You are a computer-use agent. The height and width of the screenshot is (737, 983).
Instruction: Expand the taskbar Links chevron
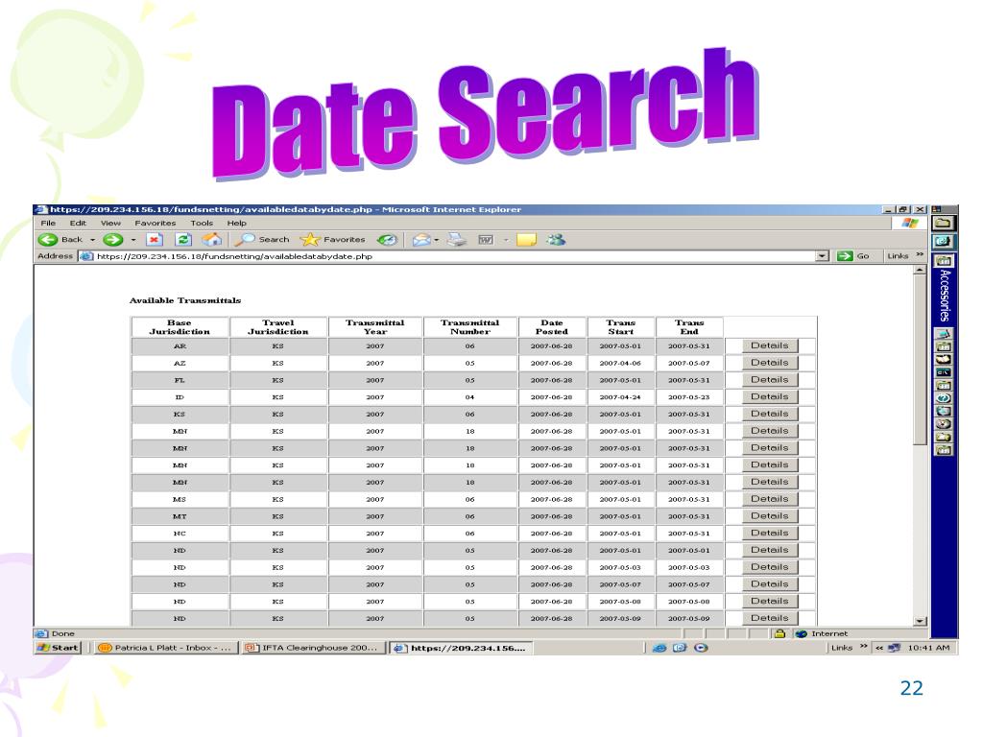coord(863,647)
